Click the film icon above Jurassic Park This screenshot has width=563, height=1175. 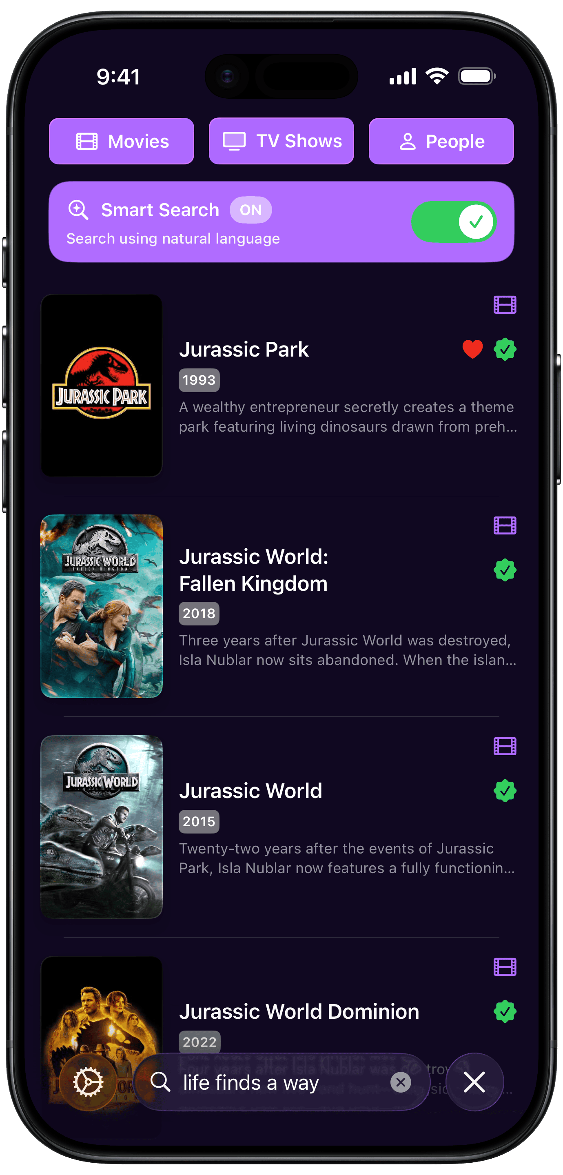tap(505, 305)
